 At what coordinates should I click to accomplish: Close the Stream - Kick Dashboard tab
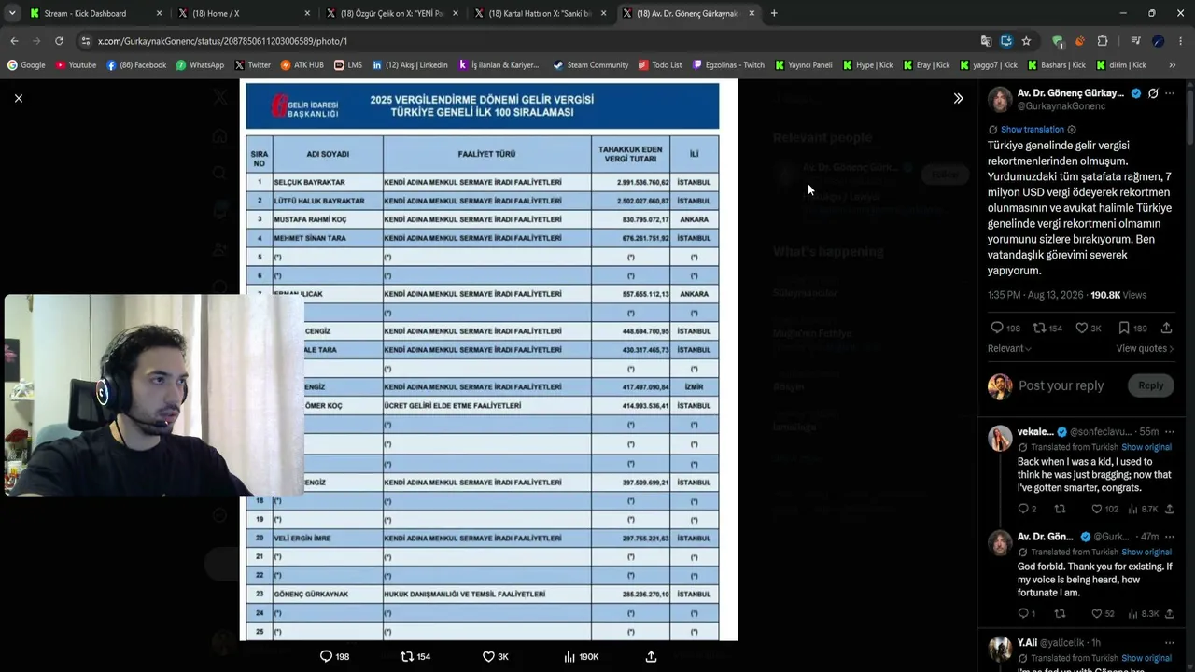[159, 13]
